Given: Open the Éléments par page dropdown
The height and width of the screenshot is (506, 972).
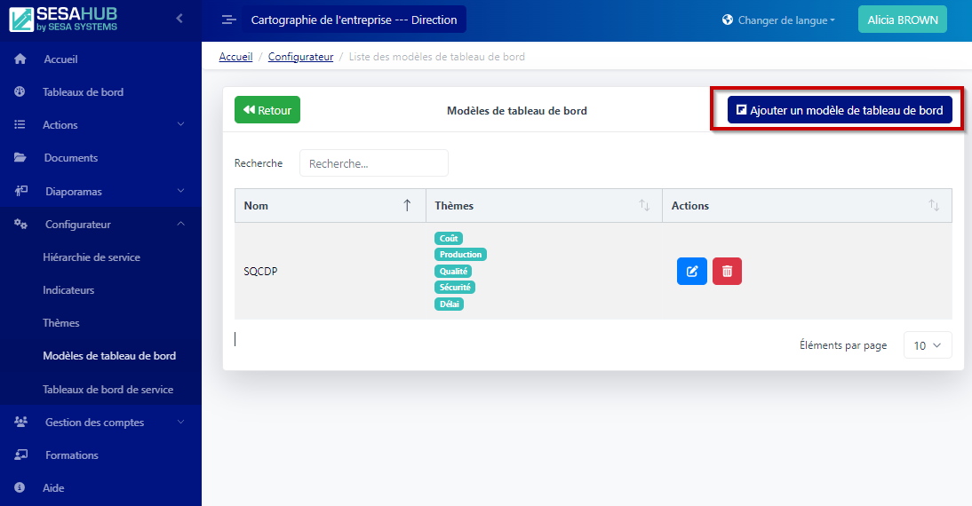Looking at the screenshot, I should tap(928, 345).
